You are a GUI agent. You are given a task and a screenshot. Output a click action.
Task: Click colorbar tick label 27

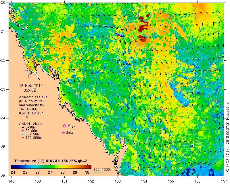tap(50, 172)
